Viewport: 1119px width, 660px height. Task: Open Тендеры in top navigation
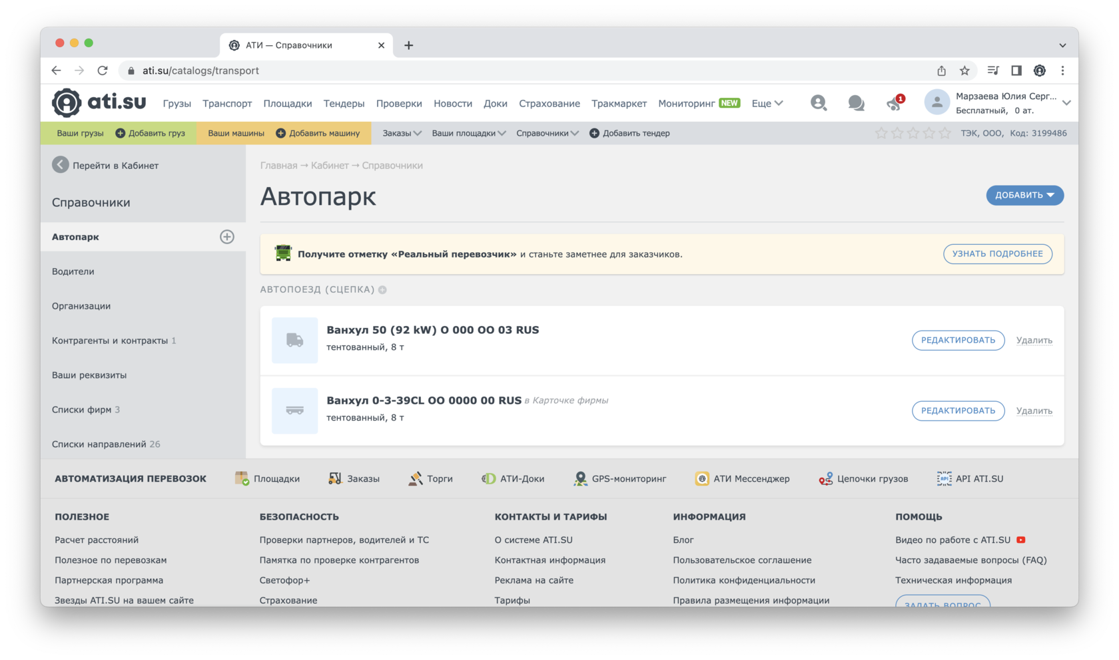click(x=344, y=103)
